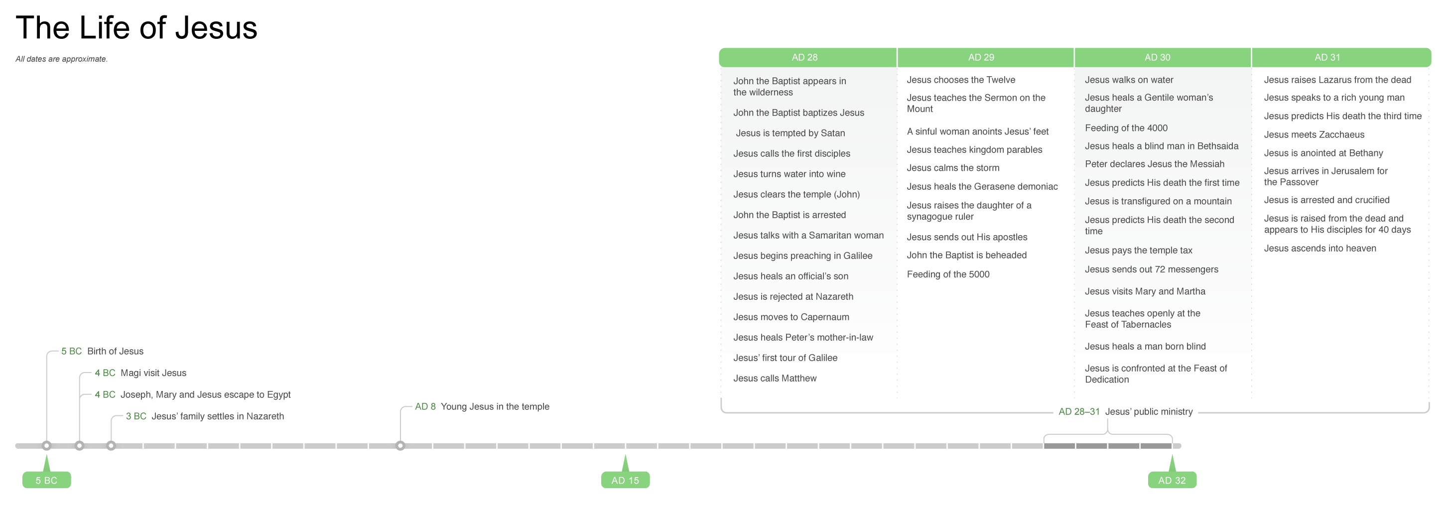Click the green AD 32 date flag
The height and width of the screenshot is (510, 1452).
click(1172, 480)
